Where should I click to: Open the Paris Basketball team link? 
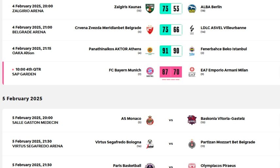tap(127, 166)
